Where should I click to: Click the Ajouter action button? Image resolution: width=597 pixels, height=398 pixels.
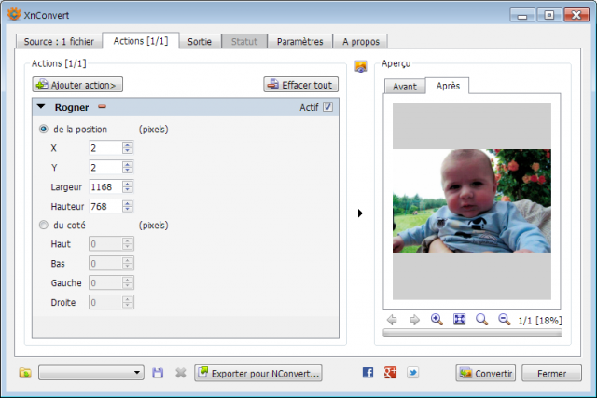[77, 85]
